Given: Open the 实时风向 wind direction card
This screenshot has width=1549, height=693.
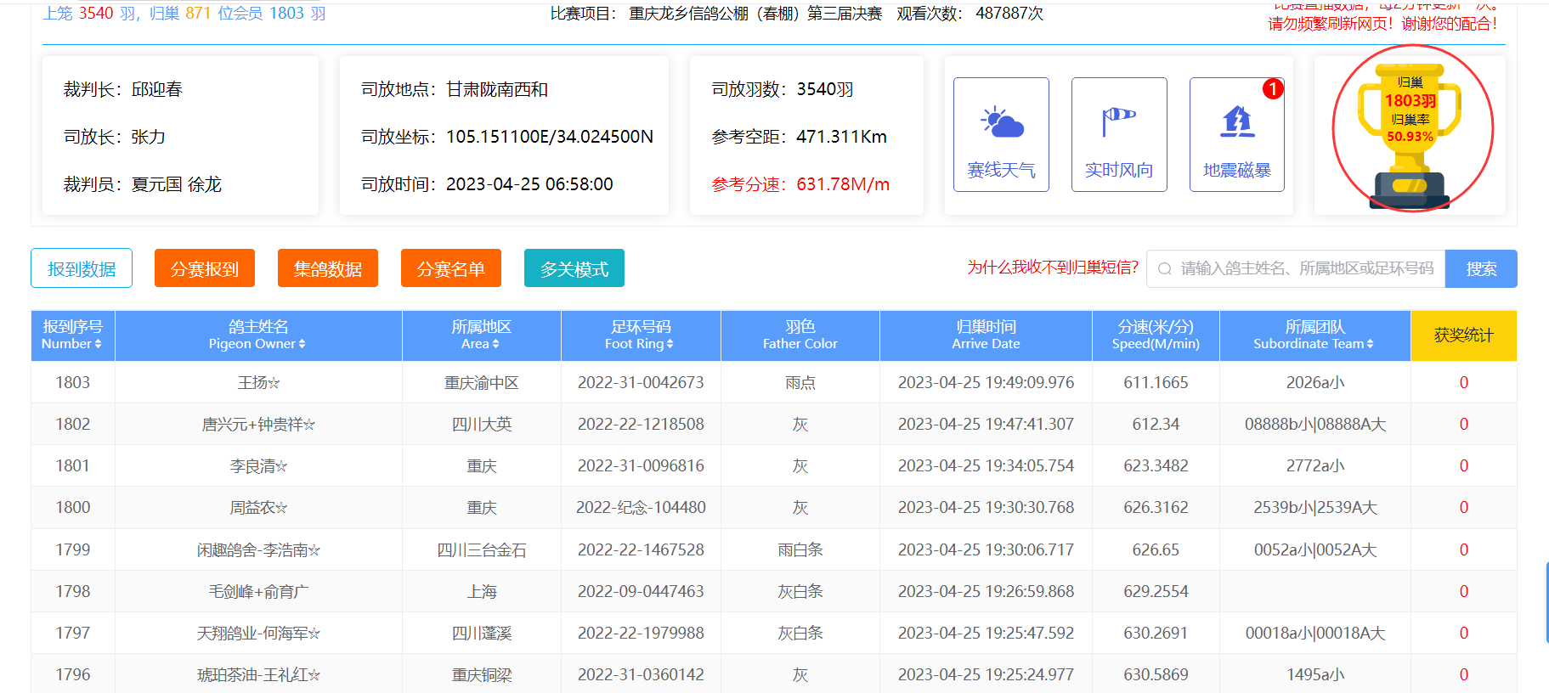Looking at the screenshot, I should point(1118,134).
